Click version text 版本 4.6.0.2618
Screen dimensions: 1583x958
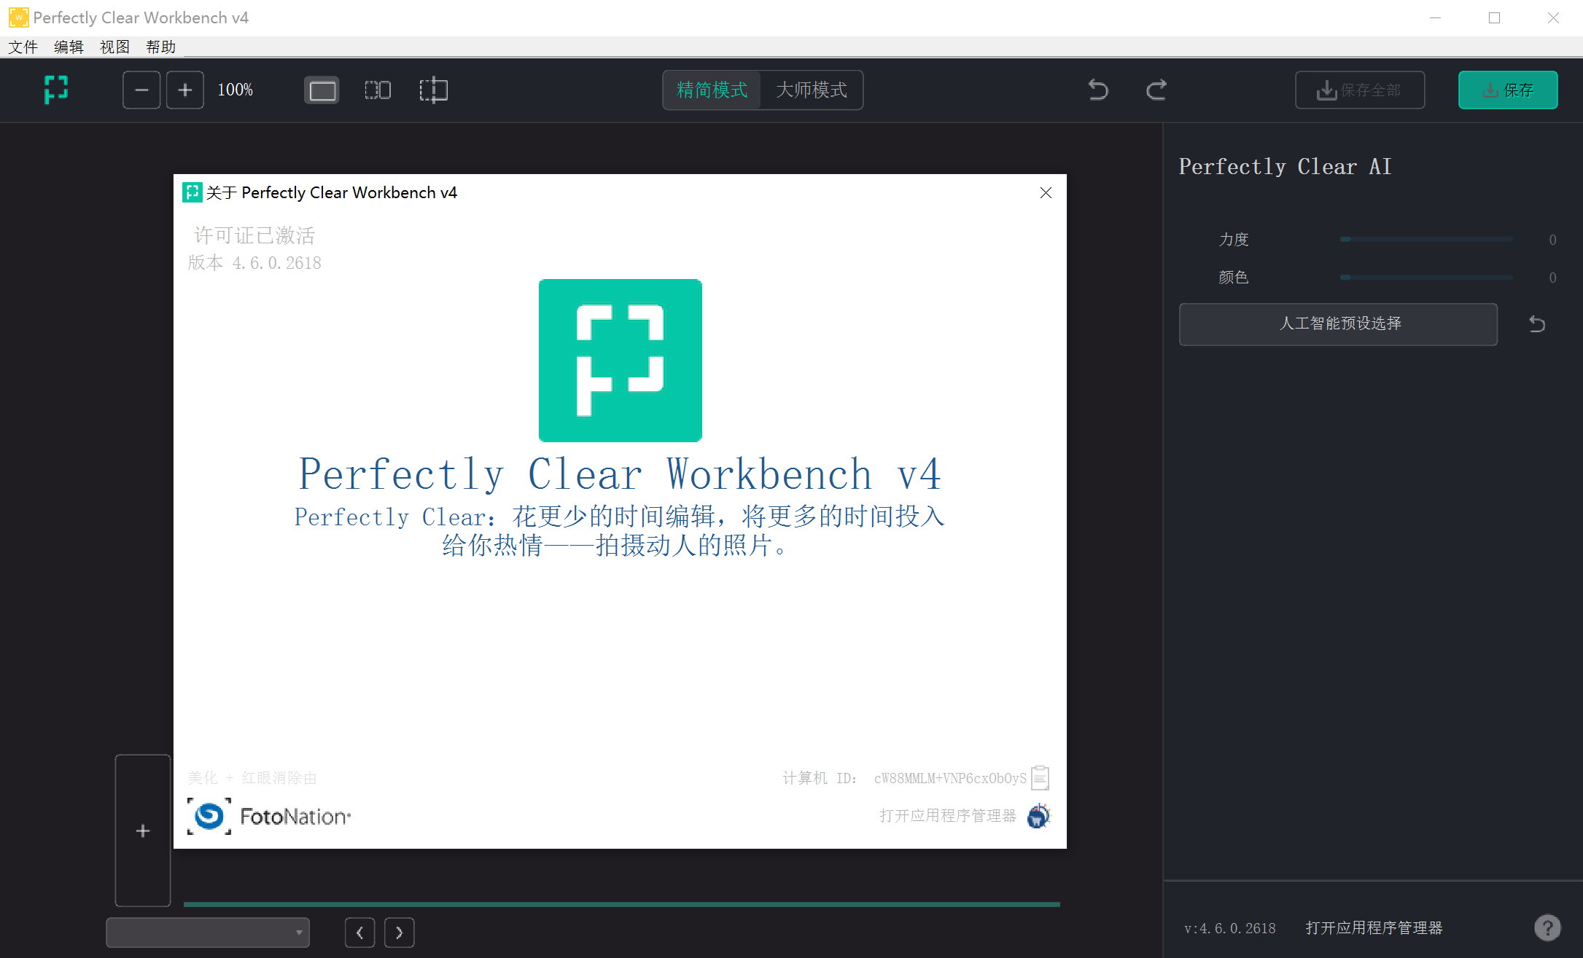[254, 263]
